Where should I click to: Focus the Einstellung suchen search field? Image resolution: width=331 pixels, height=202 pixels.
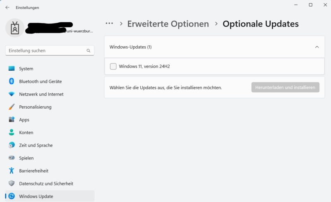(46, 50)
